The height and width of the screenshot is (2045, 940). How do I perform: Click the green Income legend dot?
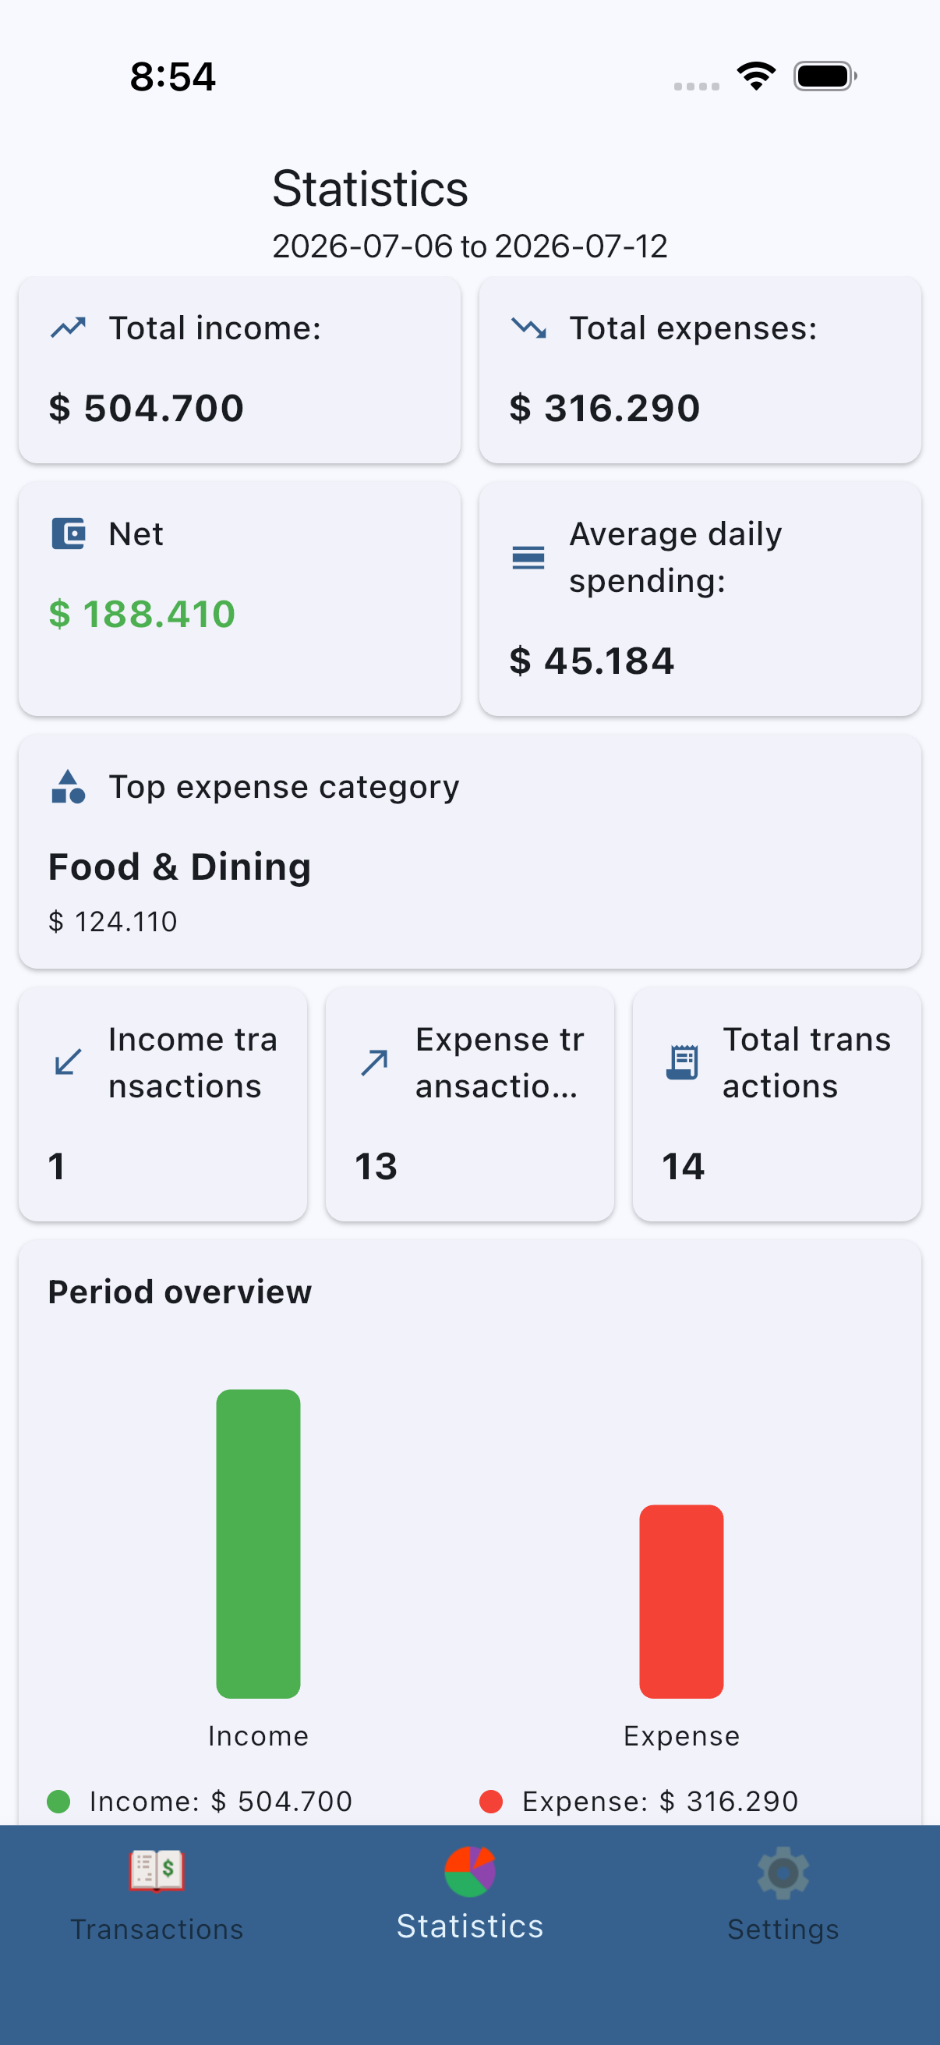point(59,1802)
